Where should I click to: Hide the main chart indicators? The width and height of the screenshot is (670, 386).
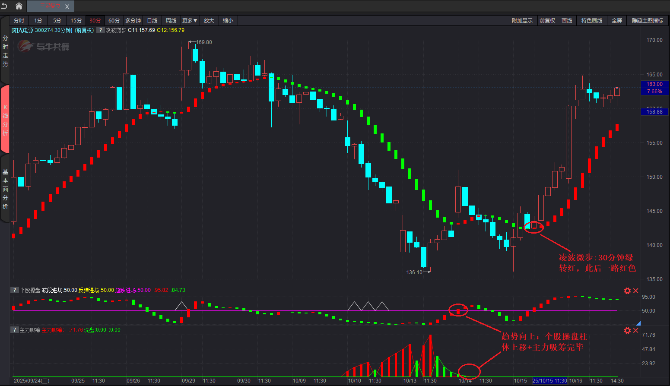[647, 21]
